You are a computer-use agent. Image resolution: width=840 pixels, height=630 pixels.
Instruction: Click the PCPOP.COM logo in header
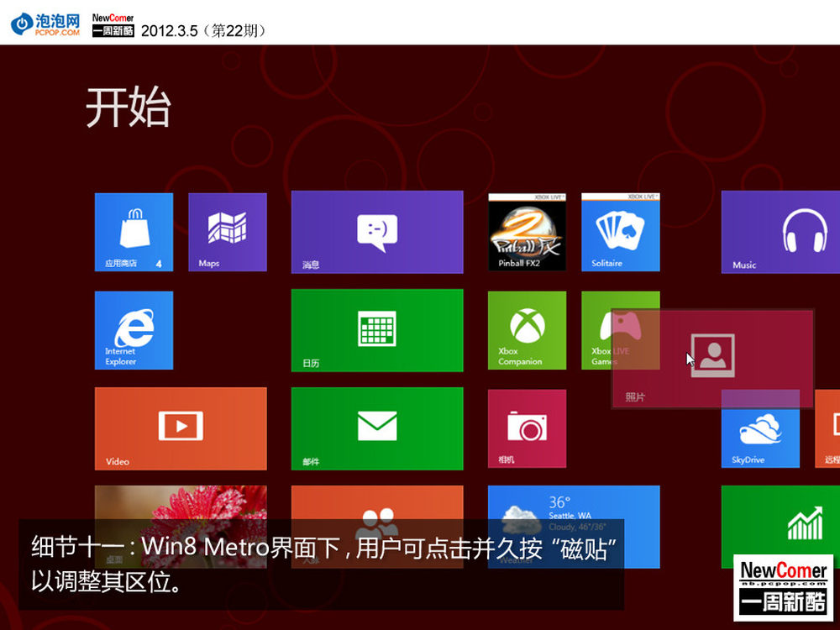[x=46, y=24]
